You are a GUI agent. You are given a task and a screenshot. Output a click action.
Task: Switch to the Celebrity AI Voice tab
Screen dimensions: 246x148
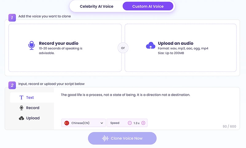click(97, 6)
